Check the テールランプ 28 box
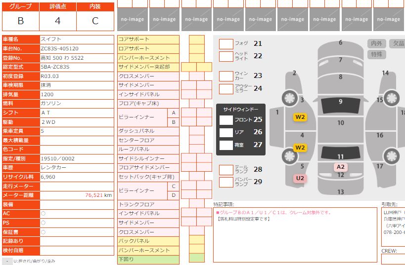Screen dimensions: 405x265 [x=226, y=170]
